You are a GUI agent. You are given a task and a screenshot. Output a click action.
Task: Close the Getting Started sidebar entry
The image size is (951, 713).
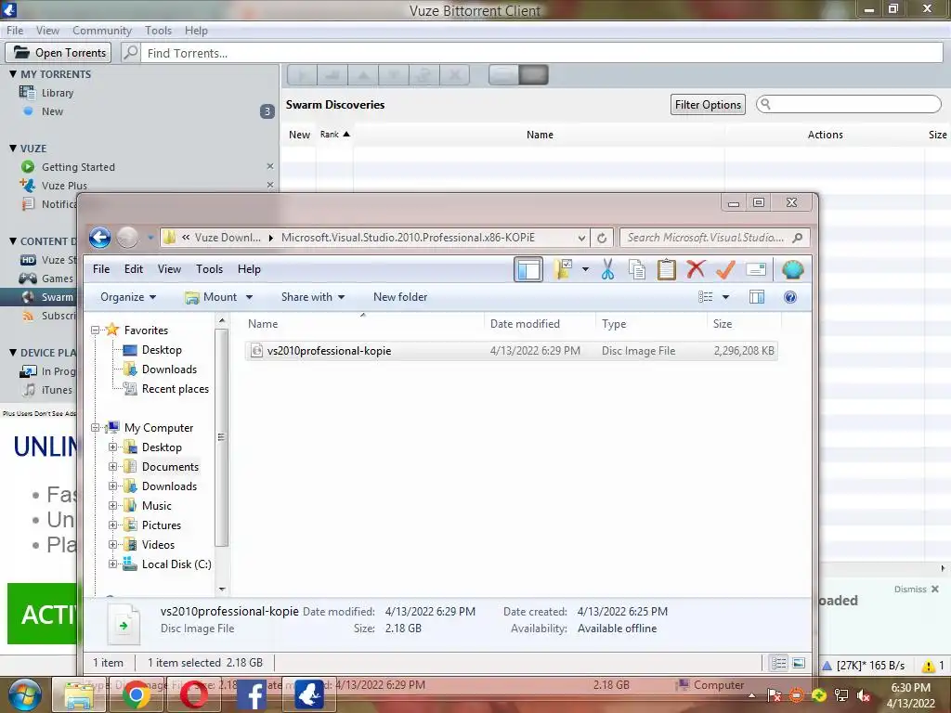[x=270, y=166]
